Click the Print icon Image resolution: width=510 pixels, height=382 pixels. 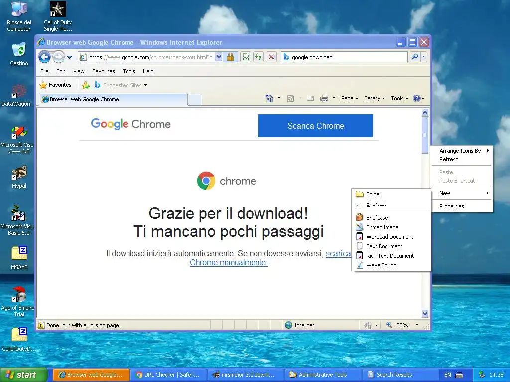coord(324,98)
